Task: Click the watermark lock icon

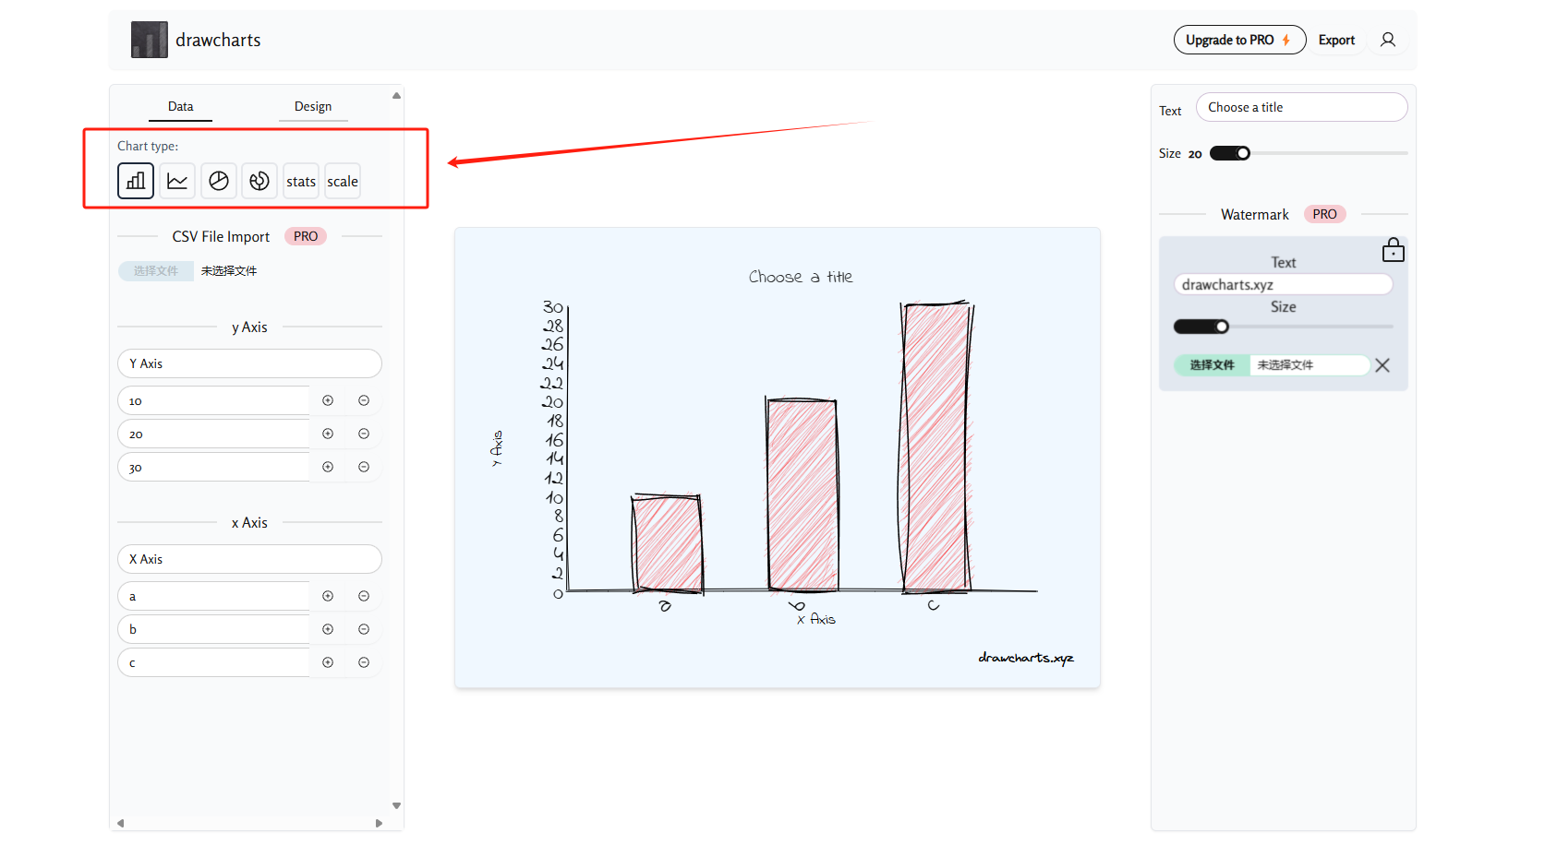Action: coord(1394,250)
